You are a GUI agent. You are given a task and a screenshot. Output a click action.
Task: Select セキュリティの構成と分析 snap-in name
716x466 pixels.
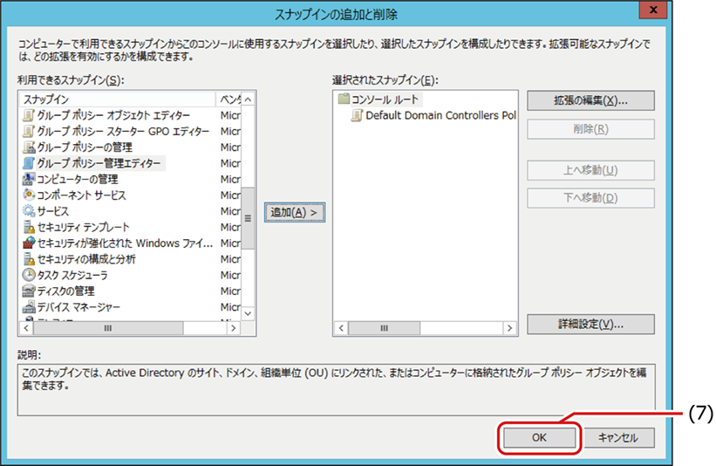point(86,259)
